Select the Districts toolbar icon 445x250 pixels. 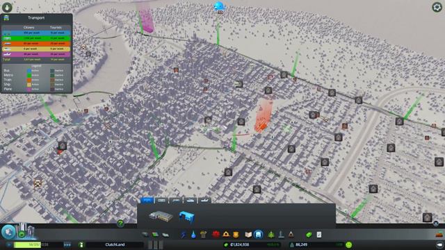(x=165, y=235)
